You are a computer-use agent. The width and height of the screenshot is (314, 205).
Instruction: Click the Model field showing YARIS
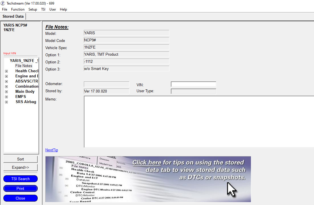[126, 33]
